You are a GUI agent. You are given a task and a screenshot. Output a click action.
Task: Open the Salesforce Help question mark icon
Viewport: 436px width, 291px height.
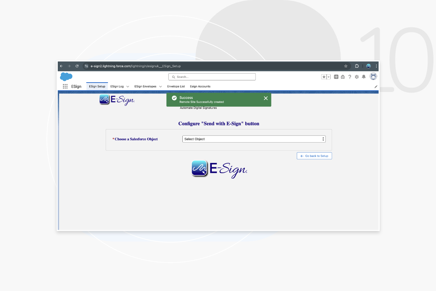point(350,77)
